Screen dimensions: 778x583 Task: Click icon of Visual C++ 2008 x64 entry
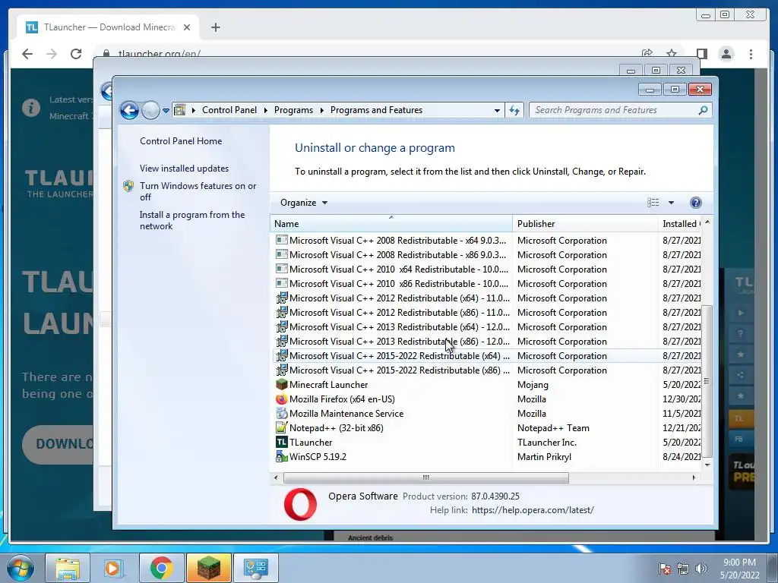(x=281, y=241)
